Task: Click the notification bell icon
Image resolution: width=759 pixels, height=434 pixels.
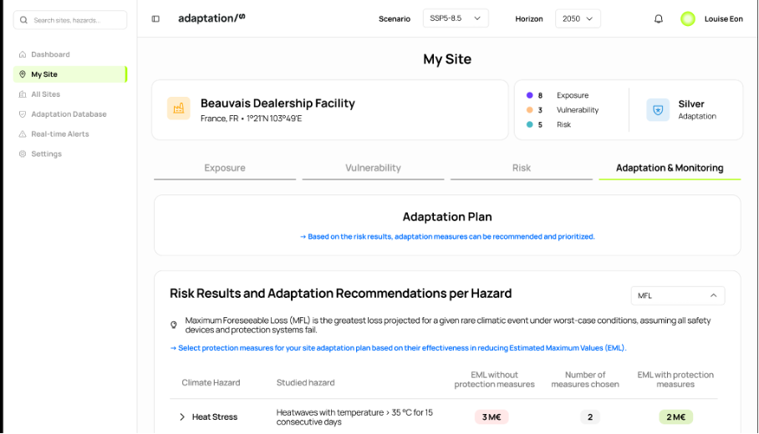Action: pos(659,19)
